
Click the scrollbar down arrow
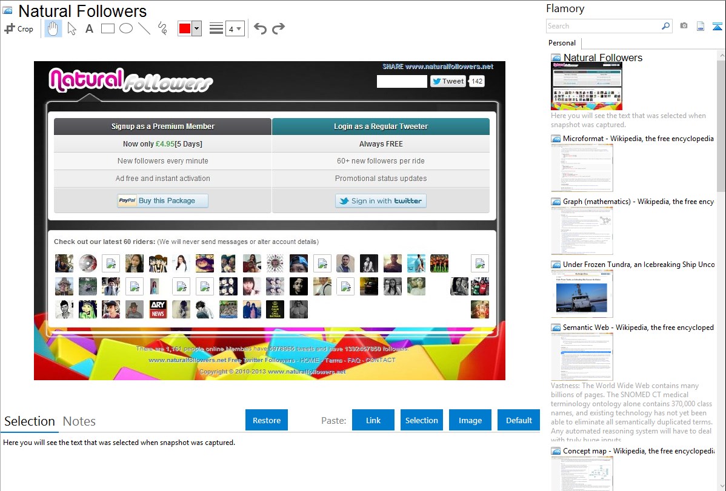[x=721, y=486]
